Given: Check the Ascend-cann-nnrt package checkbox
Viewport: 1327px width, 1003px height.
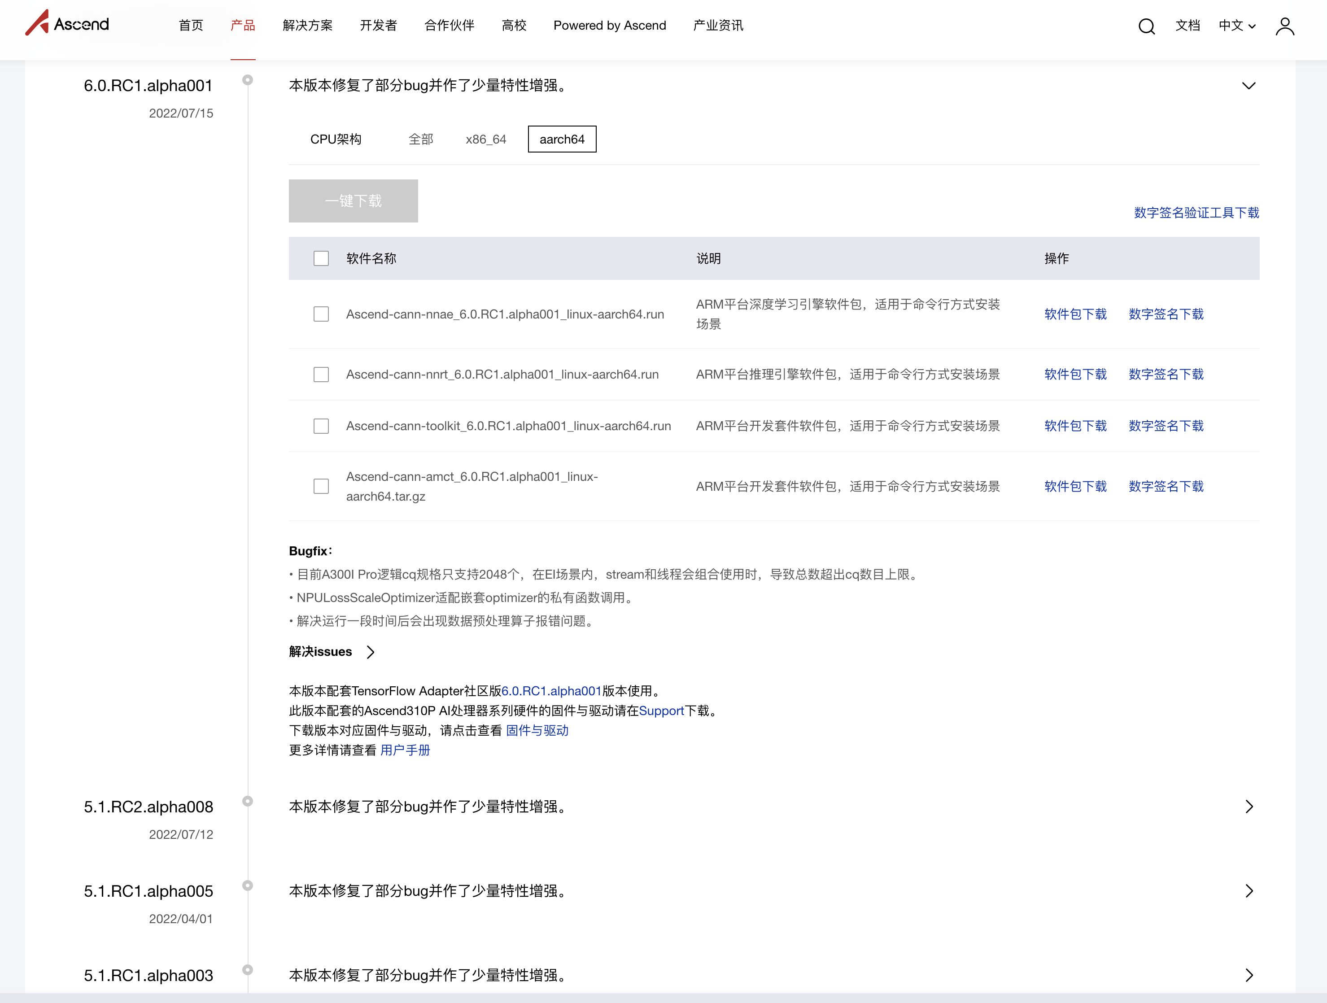Looking at the screenshot, I should point(321,374).
